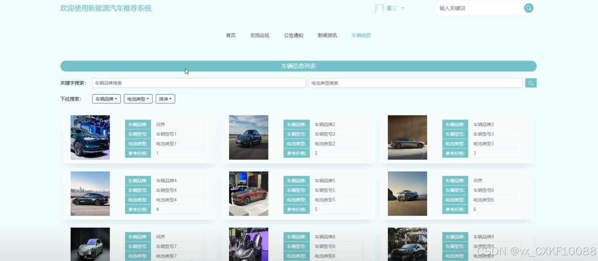Viewport: 598px width, 261px height.
Task: Open the 新闻资讯 menu item
Action: click(327, 35)
